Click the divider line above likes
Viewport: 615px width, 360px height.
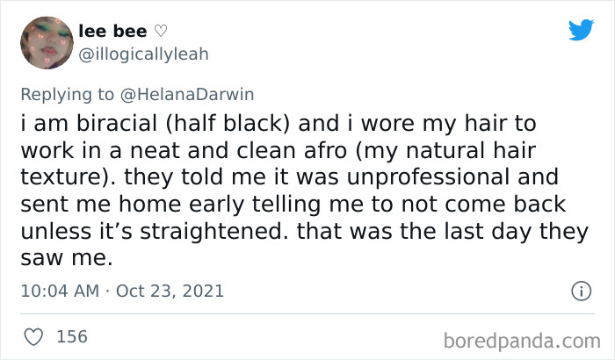click(x=307, y=313)
